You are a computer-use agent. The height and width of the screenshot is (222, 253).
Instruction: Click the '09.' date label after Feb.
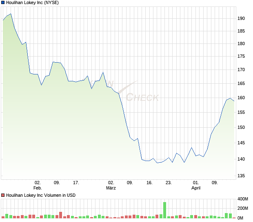[x=57, y=183]
